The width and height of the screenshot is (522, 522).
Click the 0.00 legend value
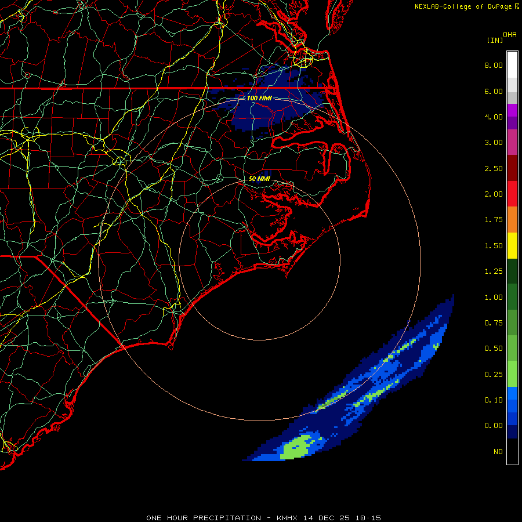tap(494, 426)
